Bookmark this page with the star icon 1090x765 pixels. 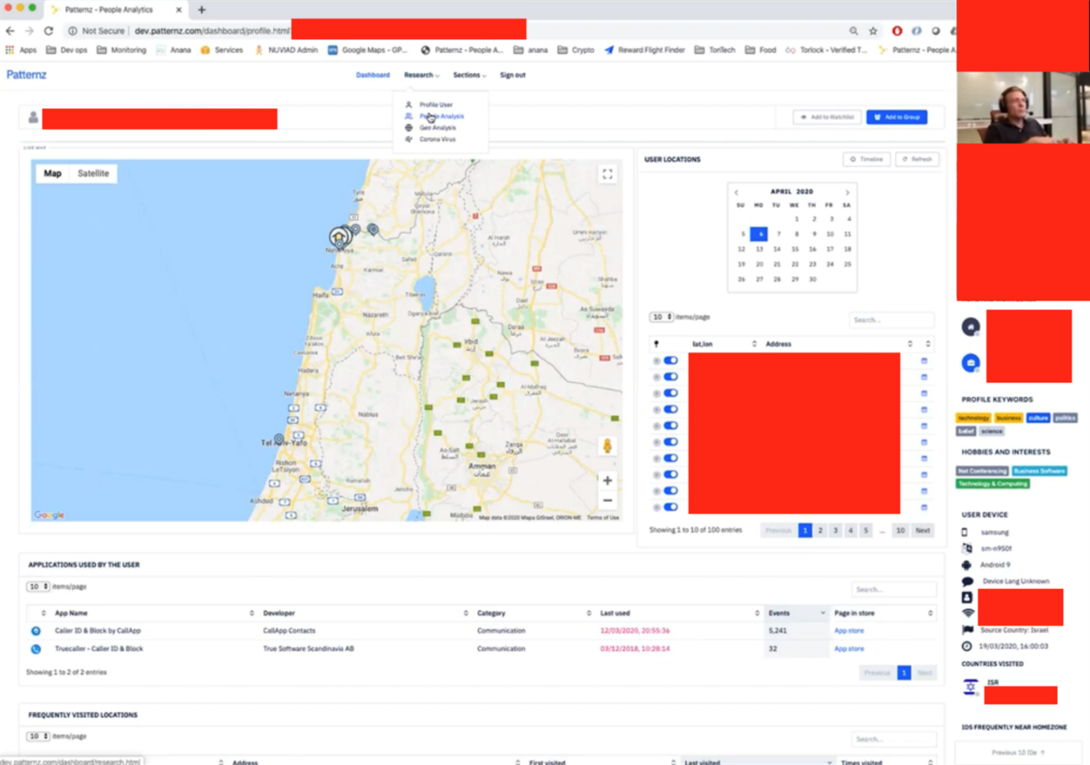(874, 31)
